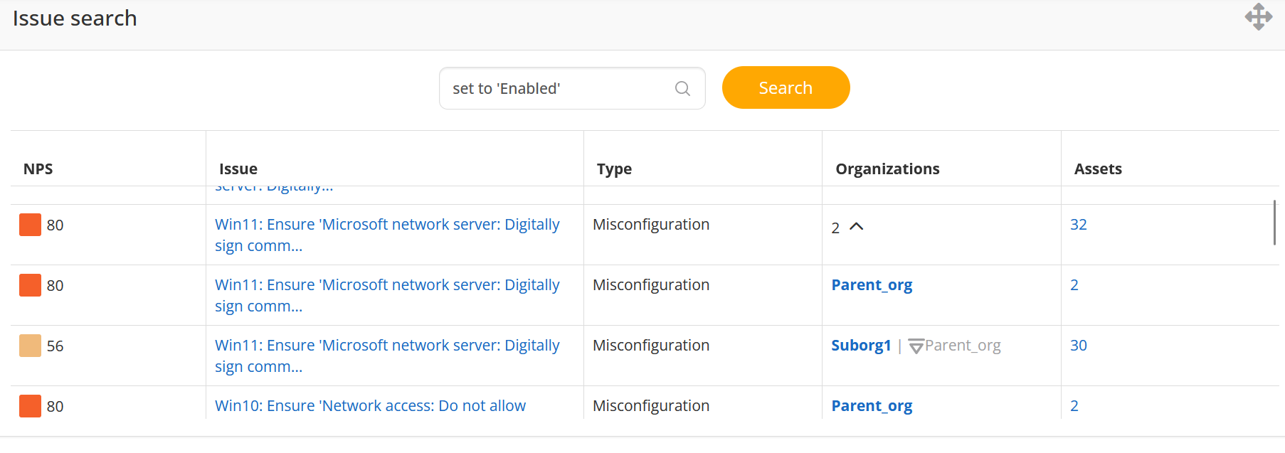Open the Suborg1 organization link
This screenshot has width=1285, height=453.
(x=861, y=346)
